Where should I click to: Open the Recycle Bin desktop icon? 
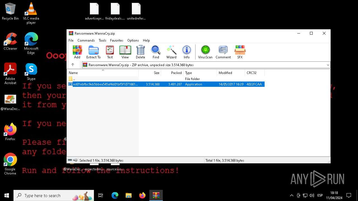tap(10, 12)
